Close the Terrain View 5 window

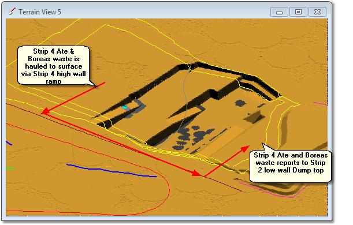coord(317,12)
